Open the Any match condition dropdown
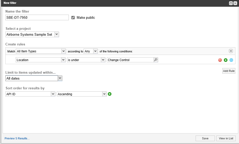239x144 pixels. tap(91, 51)
